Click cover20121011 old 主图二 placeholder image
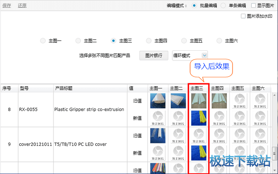The height and width of the screenshot is (174, 278). 178,135
